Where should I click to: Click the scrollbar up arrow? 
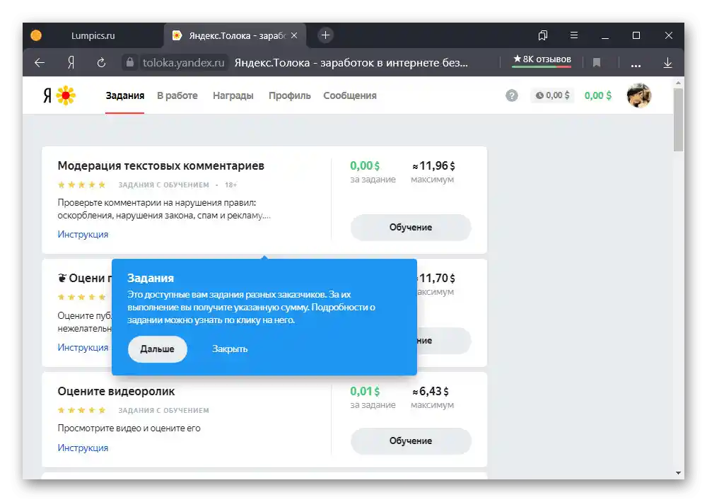[x=678, y=83]
